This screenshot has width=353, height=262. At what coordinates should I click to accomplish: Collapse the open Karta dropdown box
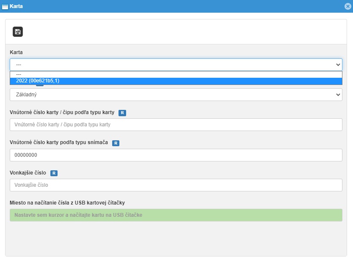[x=338, y=65]
